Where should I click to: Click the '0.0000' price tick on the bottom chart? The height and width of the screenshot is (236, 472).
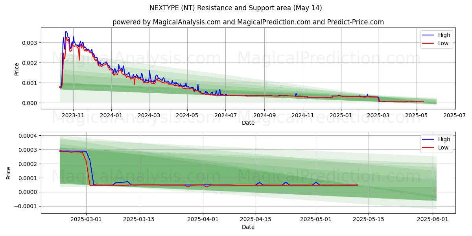[x=28, y=192]
